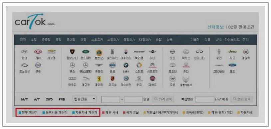The height and width of the screenshot is (129, 271).
Task: Open the 등록비용 계산기 registration cost calculator
Action: pos(55,113)
